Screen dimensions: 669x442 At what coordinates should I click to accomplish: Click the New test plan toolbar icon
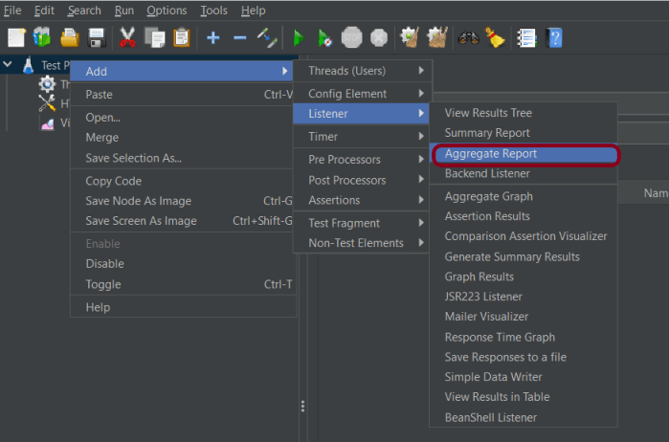pos(16,38)
